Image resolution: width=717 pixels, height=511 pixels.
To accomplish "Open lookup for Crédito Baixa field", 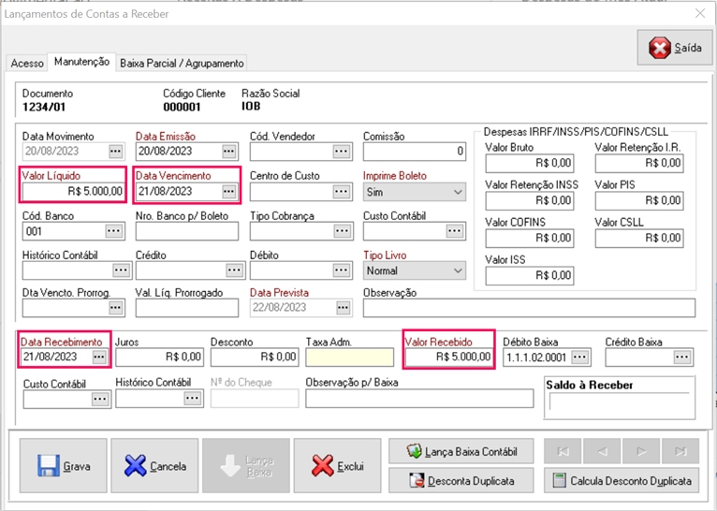I will point(682,357).
